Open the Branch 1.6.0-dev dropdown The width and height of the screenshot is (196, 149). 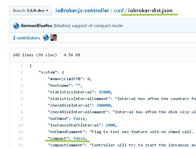click(30, 11)
